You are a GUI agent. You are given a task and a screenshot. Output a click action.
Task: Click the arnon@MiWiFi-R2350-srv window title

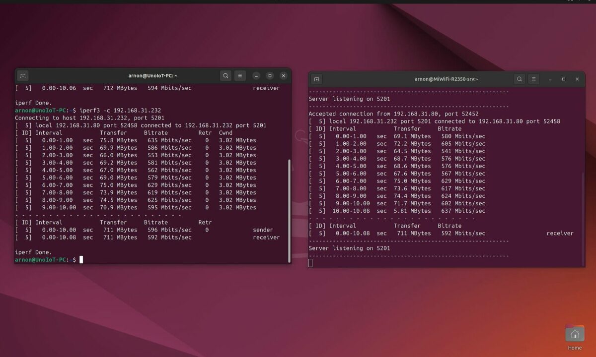447,79
